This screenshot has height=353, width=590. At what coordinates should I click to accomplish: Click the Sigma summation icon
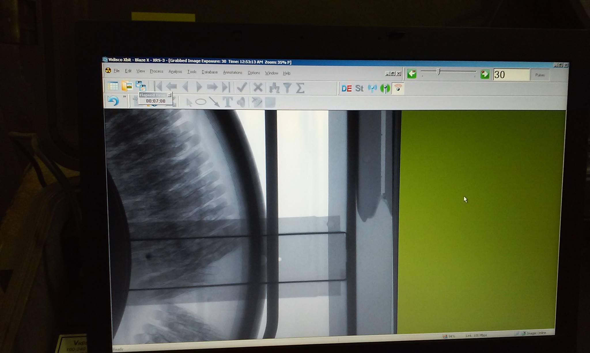[300, 88]
